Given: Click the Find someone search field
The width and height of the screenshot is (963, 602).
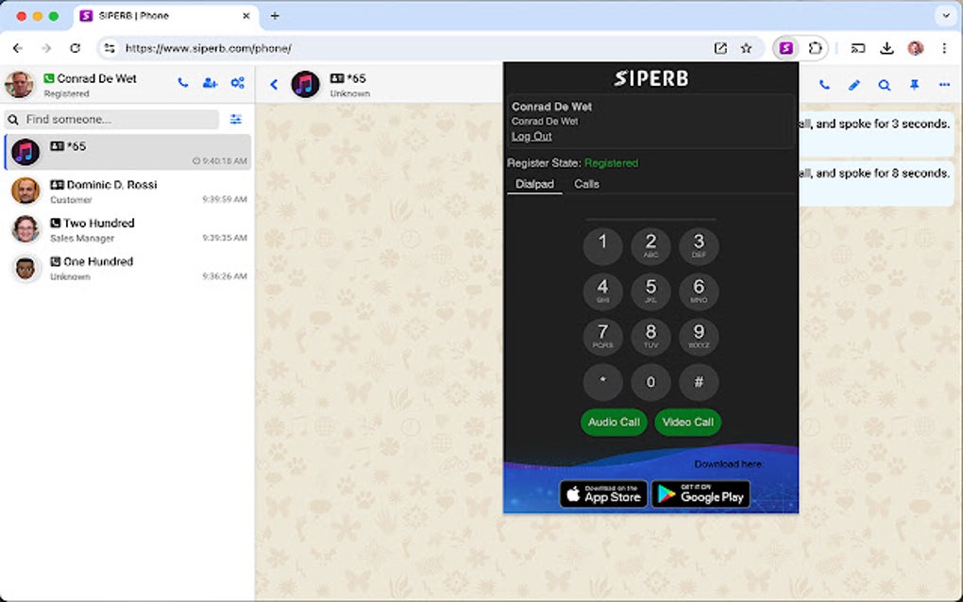Looking at the screenshot, I should pos(113,119).
